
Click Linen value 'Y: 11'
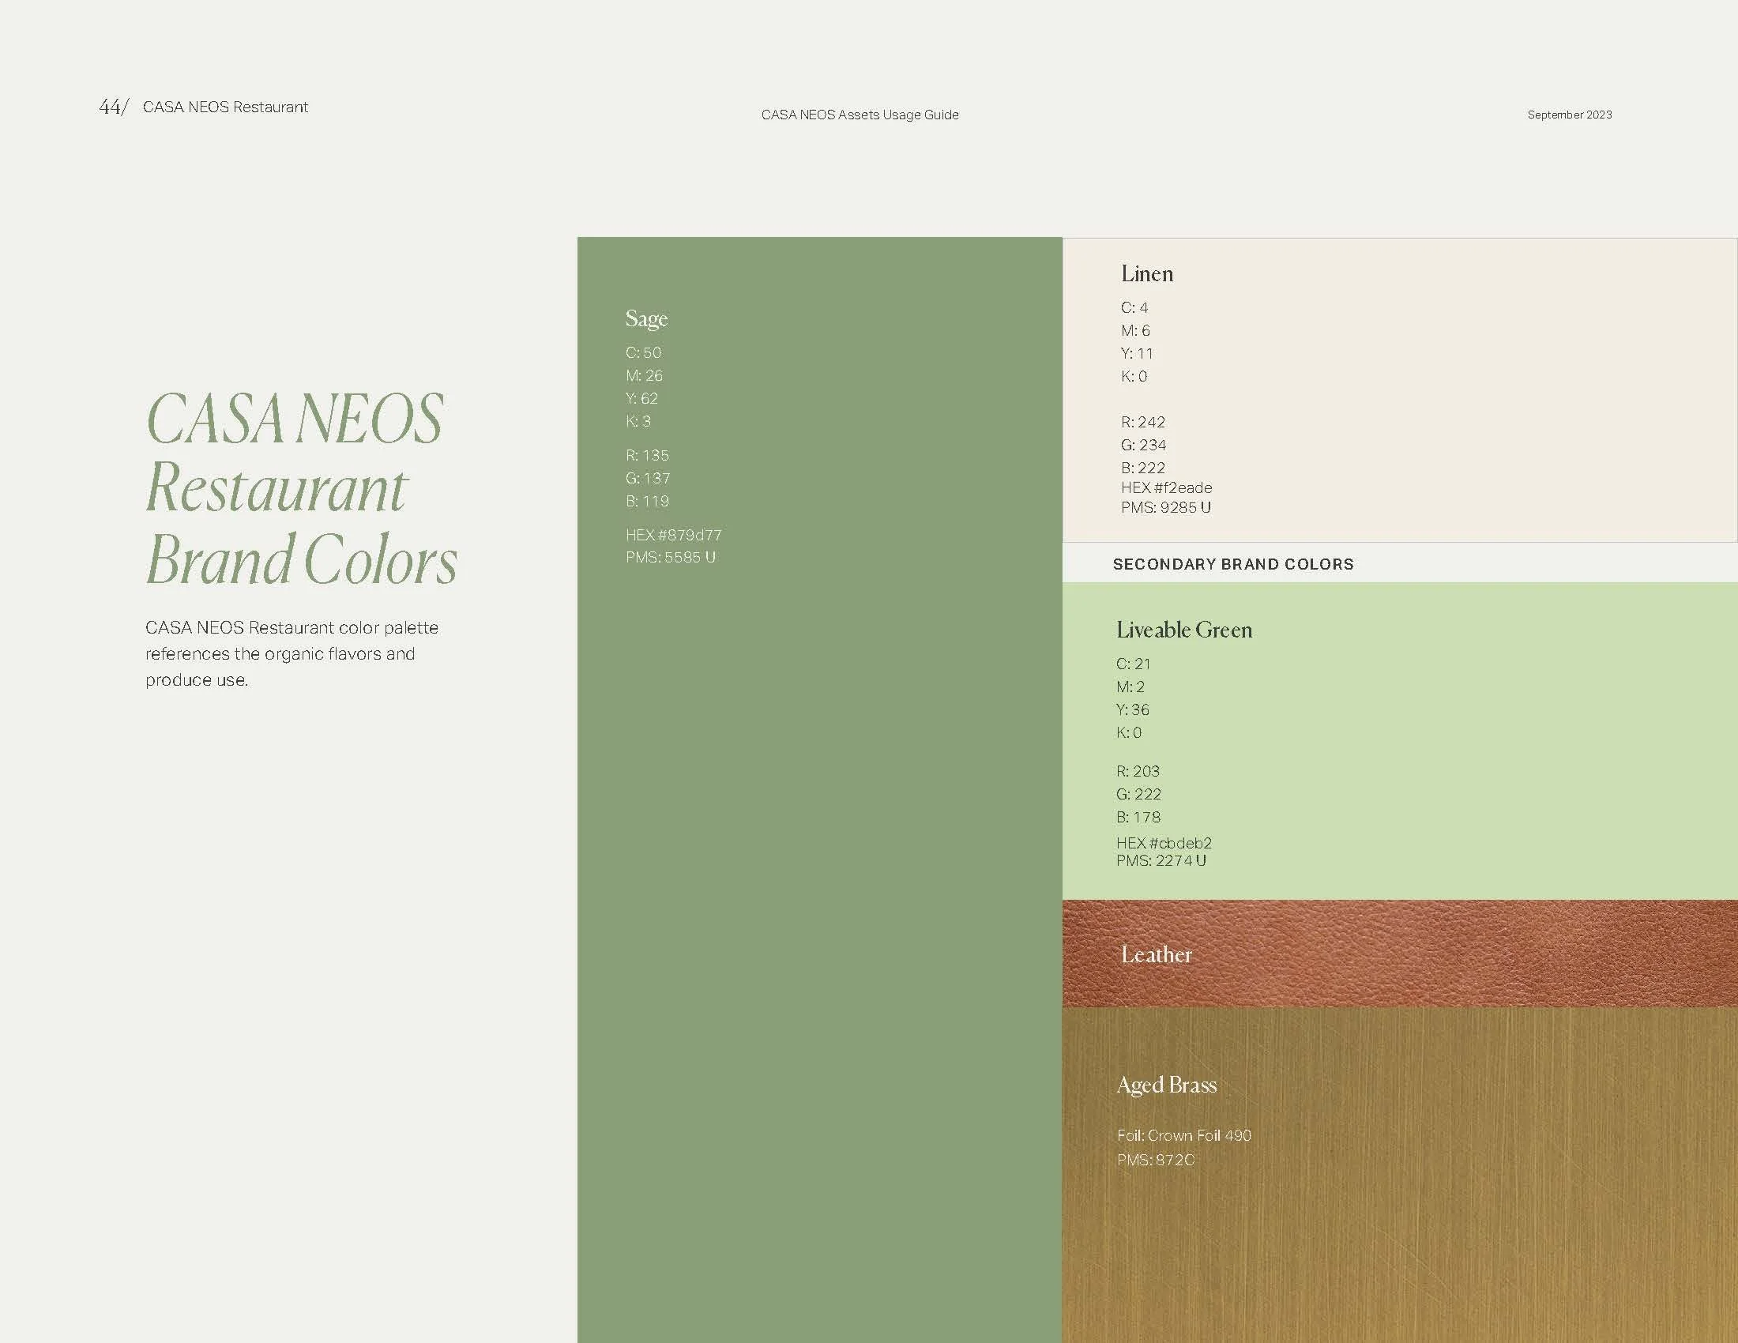(1137, 354)
